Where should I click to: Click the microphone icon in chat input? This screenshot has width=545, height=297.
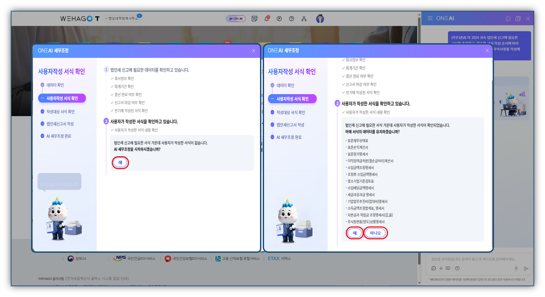click(x=516, y=269)
